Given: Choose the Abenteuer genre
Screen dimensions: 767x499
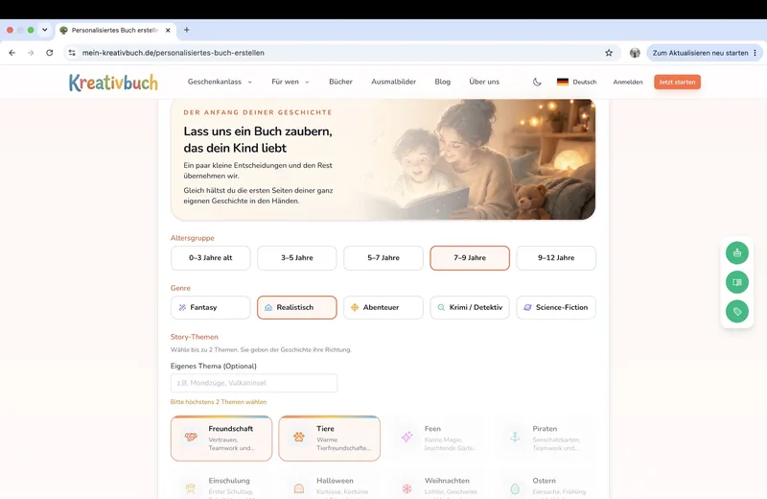Looking at the screenshot, I should pos(383,307).
